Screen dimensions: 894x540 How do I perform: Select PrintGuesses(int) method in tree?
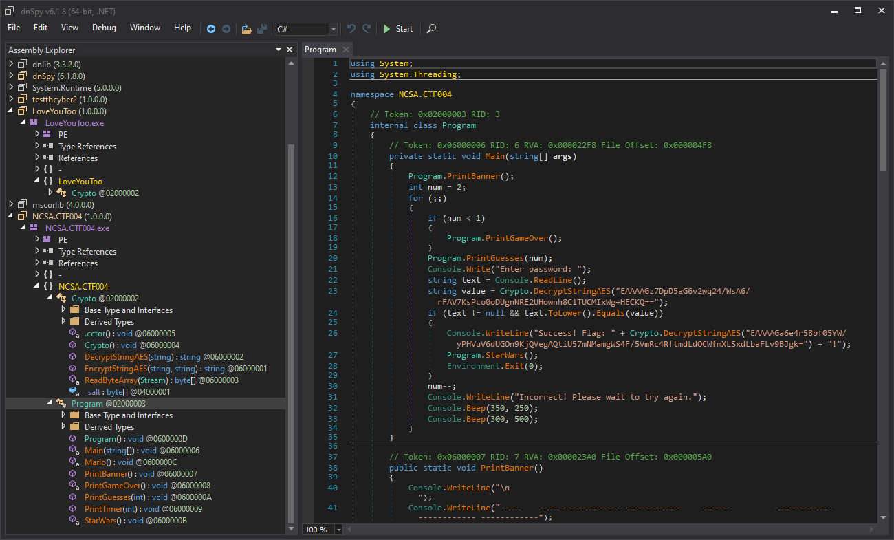[148, 497]
